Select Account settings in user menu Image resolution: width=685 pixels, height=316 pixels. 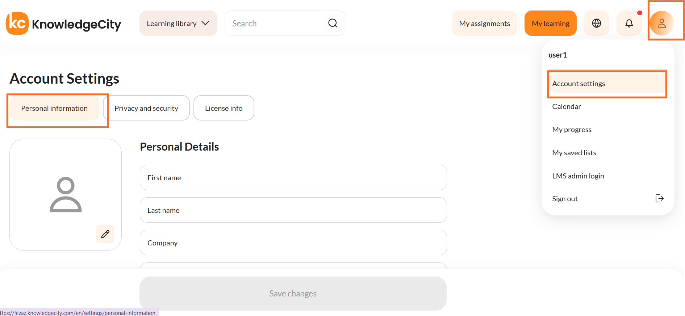pos(607,84)
